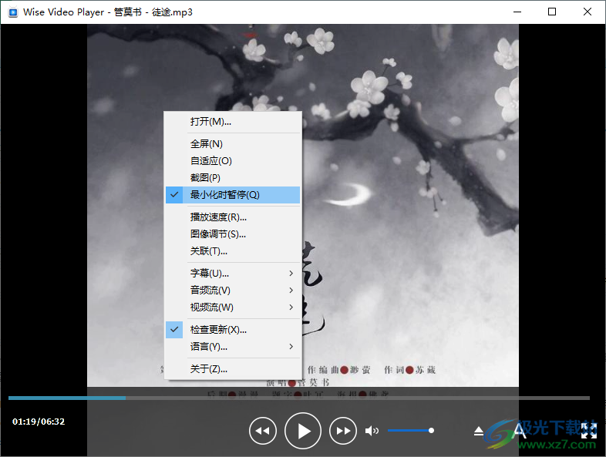Open 播放速度(R)... settings
The width and height of the screenshot is (606, 457).
pos(233,217)
